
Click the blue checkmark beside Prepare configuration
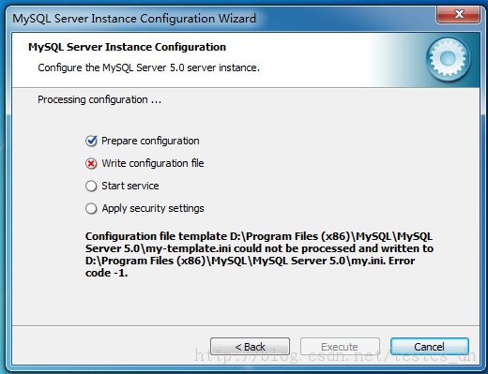91,141
